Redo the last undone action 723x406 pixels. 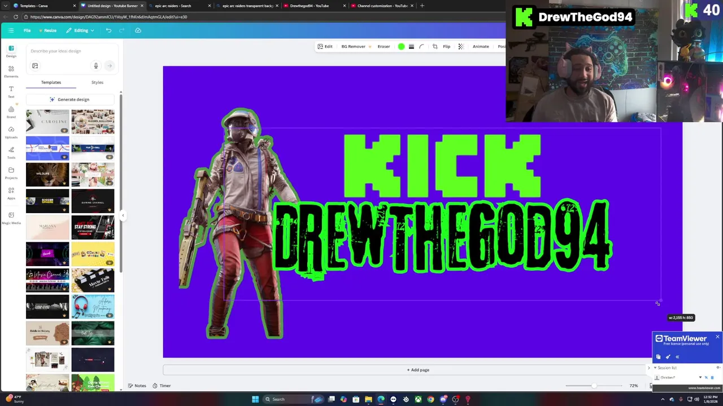121,30
